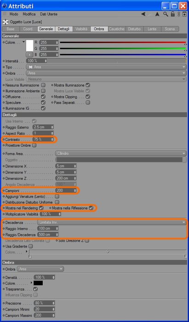This screenshot has width=189, height=322.
Task: Click the animation dot beside Campioni
Action: (x=4, y=190)
